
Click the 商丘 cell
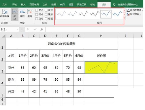pos(11,79)
